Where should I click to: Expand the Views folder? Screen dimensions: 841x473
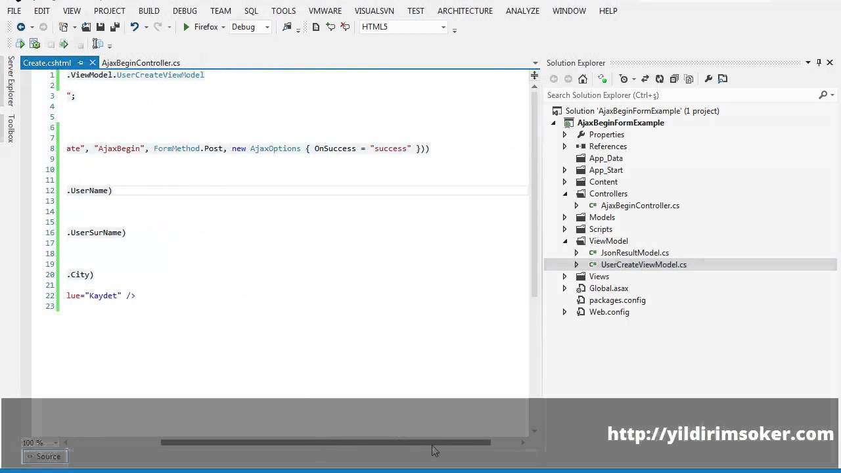pos(564,277)
